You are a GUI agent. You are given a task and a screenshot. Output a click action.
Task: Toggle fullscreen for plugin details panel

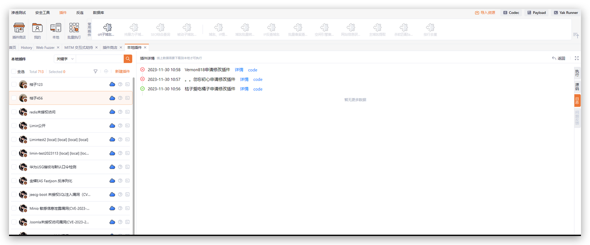[576, 58]
